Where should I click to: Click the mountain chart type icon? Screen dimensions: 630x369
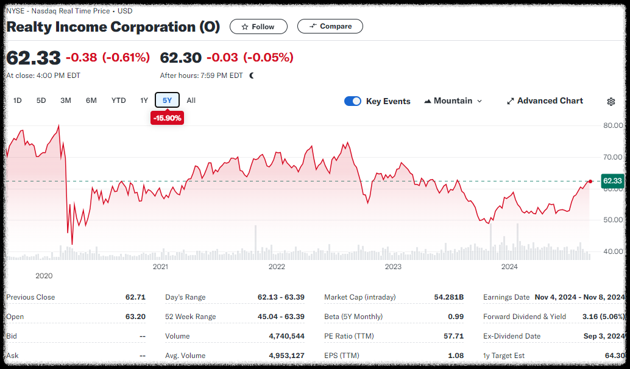coord(428,101)
